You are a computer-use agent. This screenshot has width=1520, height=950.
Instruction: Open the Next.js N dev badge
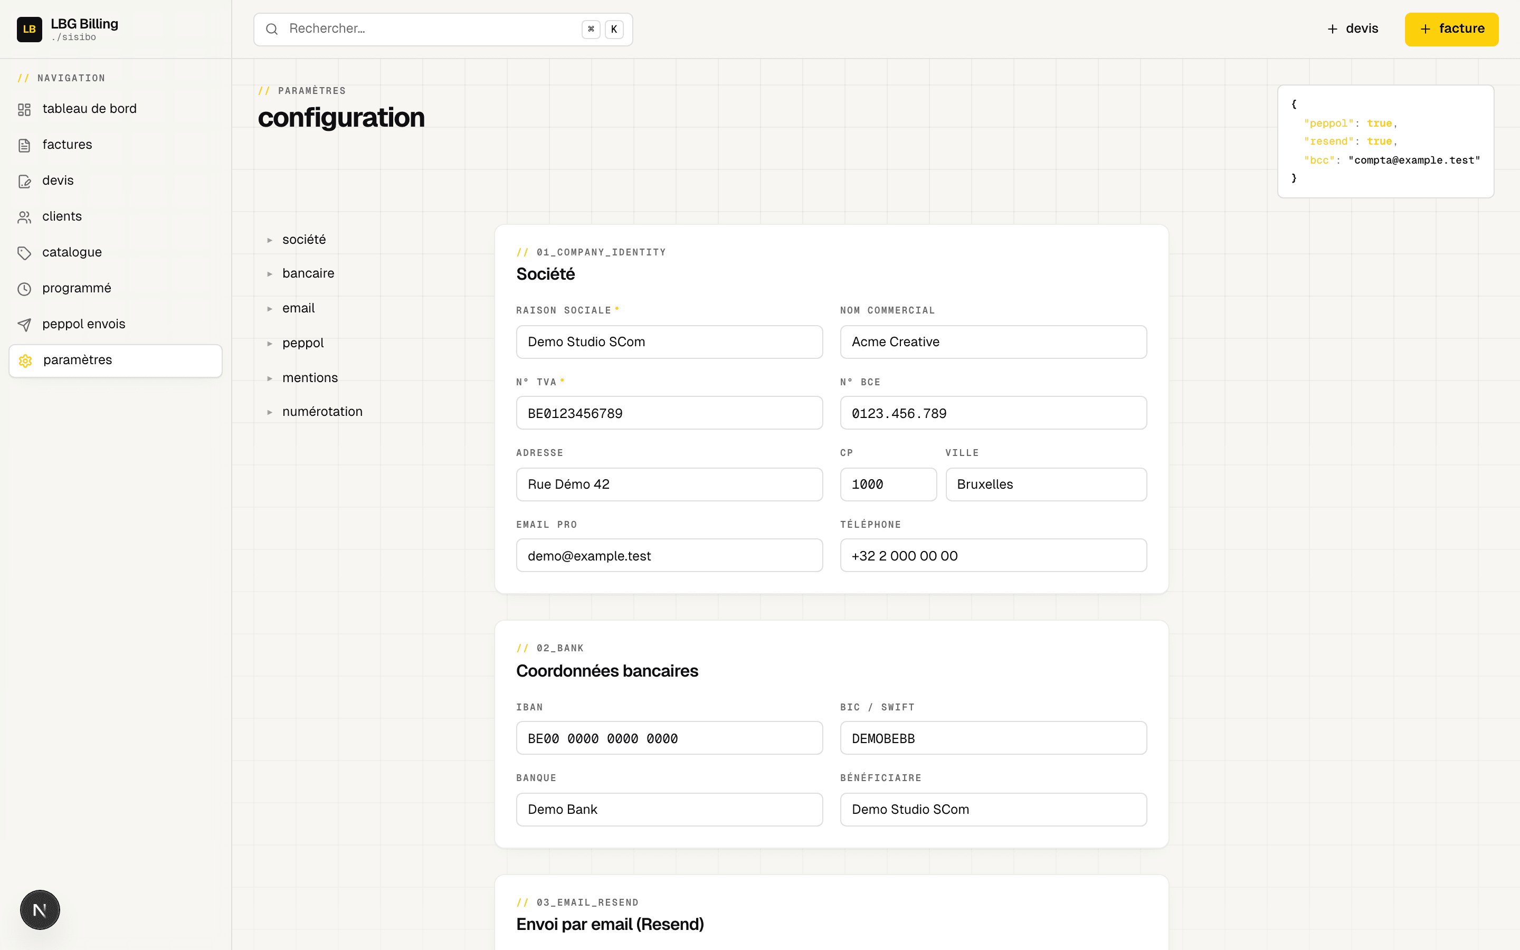pos(40,909)
